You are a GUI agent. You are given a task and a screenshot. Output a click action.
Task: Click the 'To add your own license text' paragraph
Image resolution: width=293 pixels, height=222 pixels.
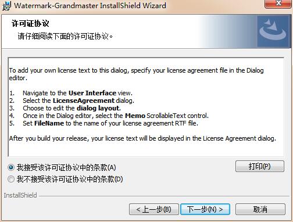point(137,74)
